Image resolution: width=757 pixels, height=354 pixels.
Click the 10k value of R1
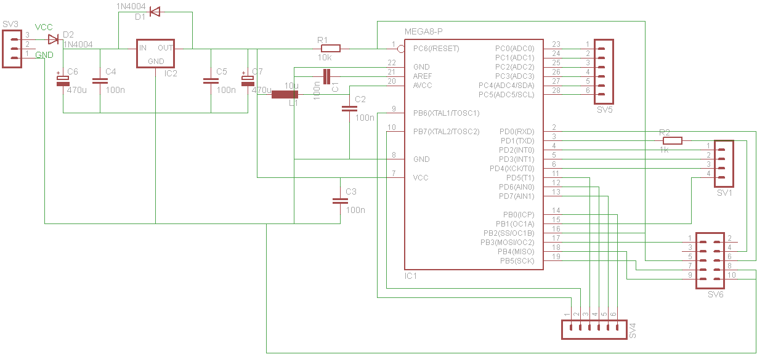pyautogui.click(x=325, y=58)
